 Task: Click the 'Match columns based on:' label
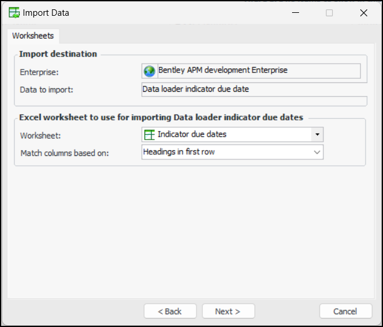click(65, 153)
